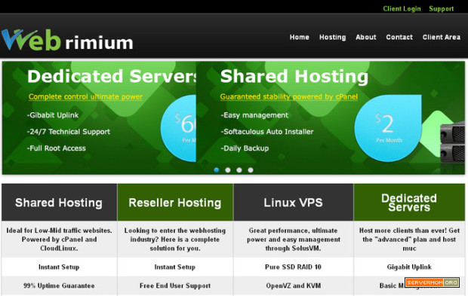Click '-Softaculous Auto Installer' banner bullet
This screenshot has width=468, height=296.
(x=267, y=132)
